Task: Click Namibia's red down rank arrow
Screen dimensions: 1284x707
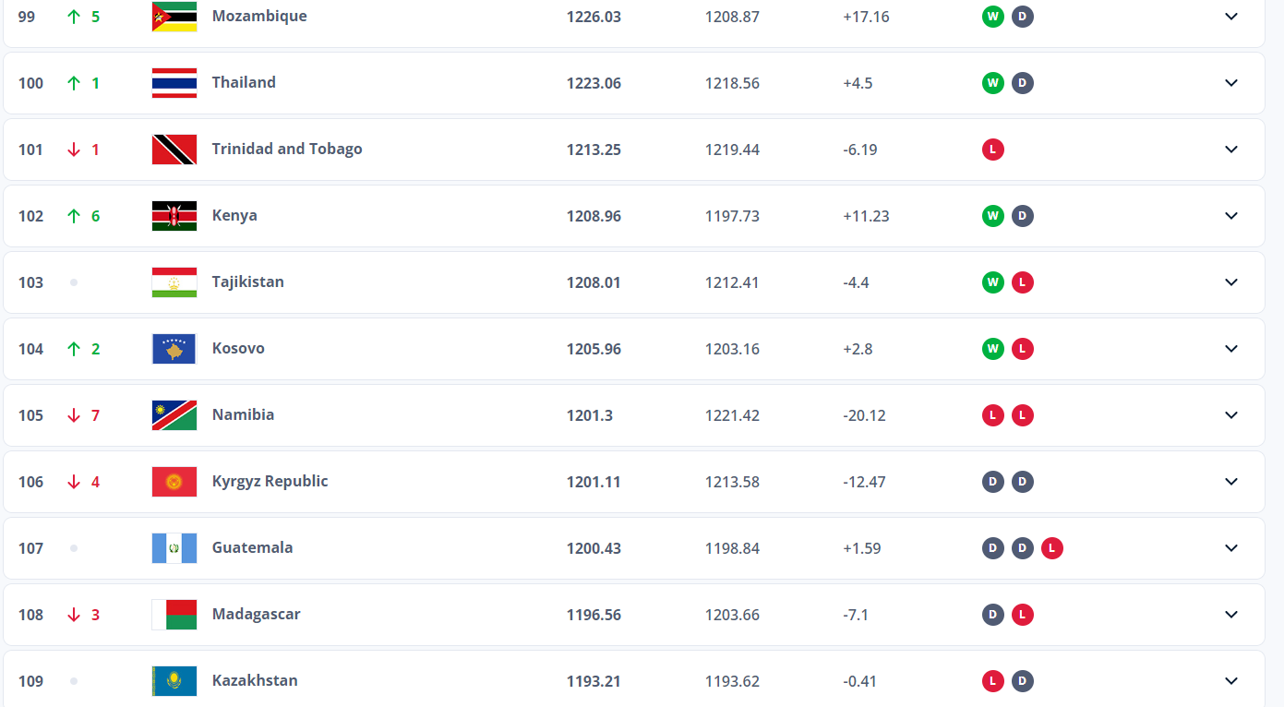Action: tap(74, 415)
